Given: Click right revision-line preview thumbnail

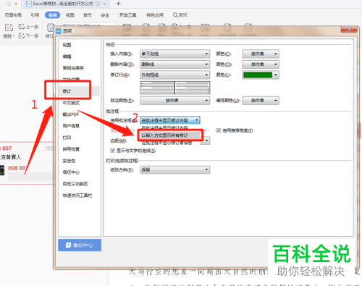Looking at the screenshot, I should pyautogui.click(x=193, y=88).
